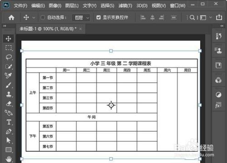Image resolution: width=227 pixels, height=163 pixels.
Task: Open the Properties panel icon
Action: click(x=218, y=50)
